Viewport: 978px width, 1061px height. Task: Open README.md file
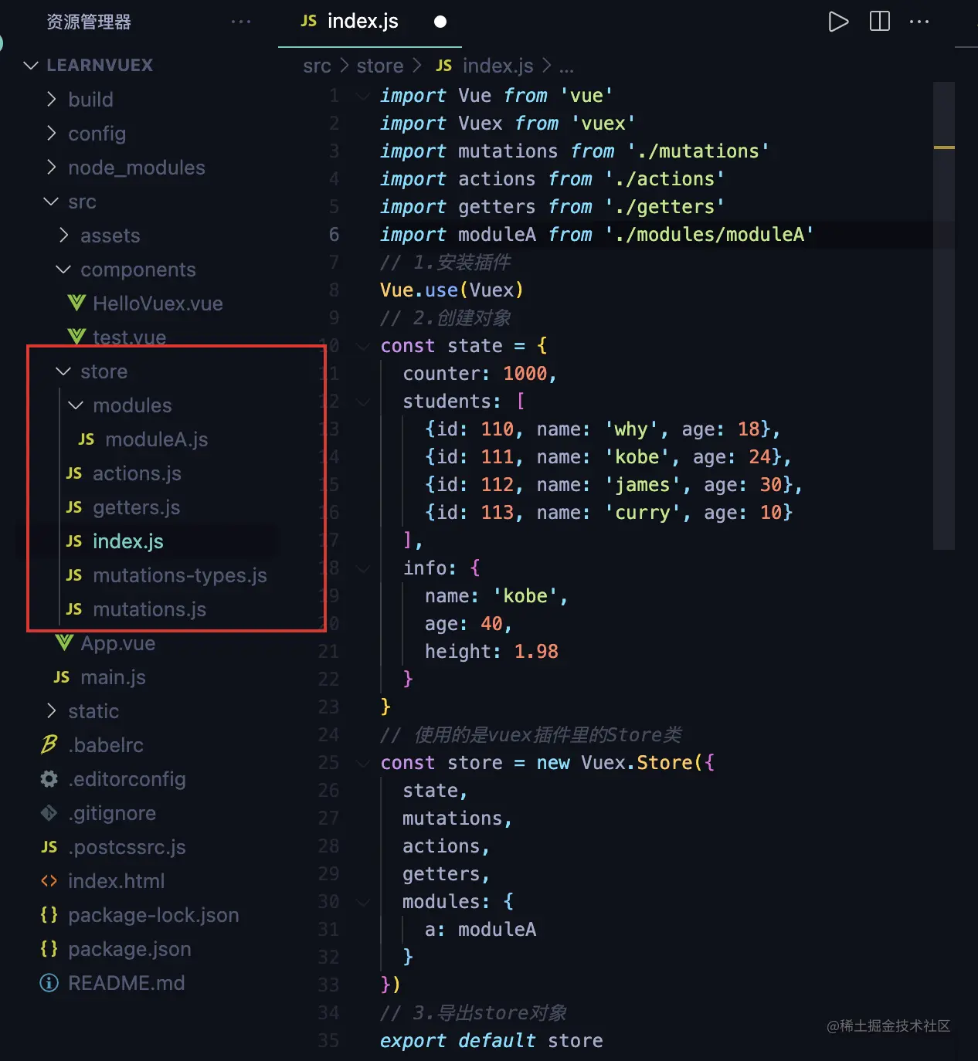tap(127, 983)
